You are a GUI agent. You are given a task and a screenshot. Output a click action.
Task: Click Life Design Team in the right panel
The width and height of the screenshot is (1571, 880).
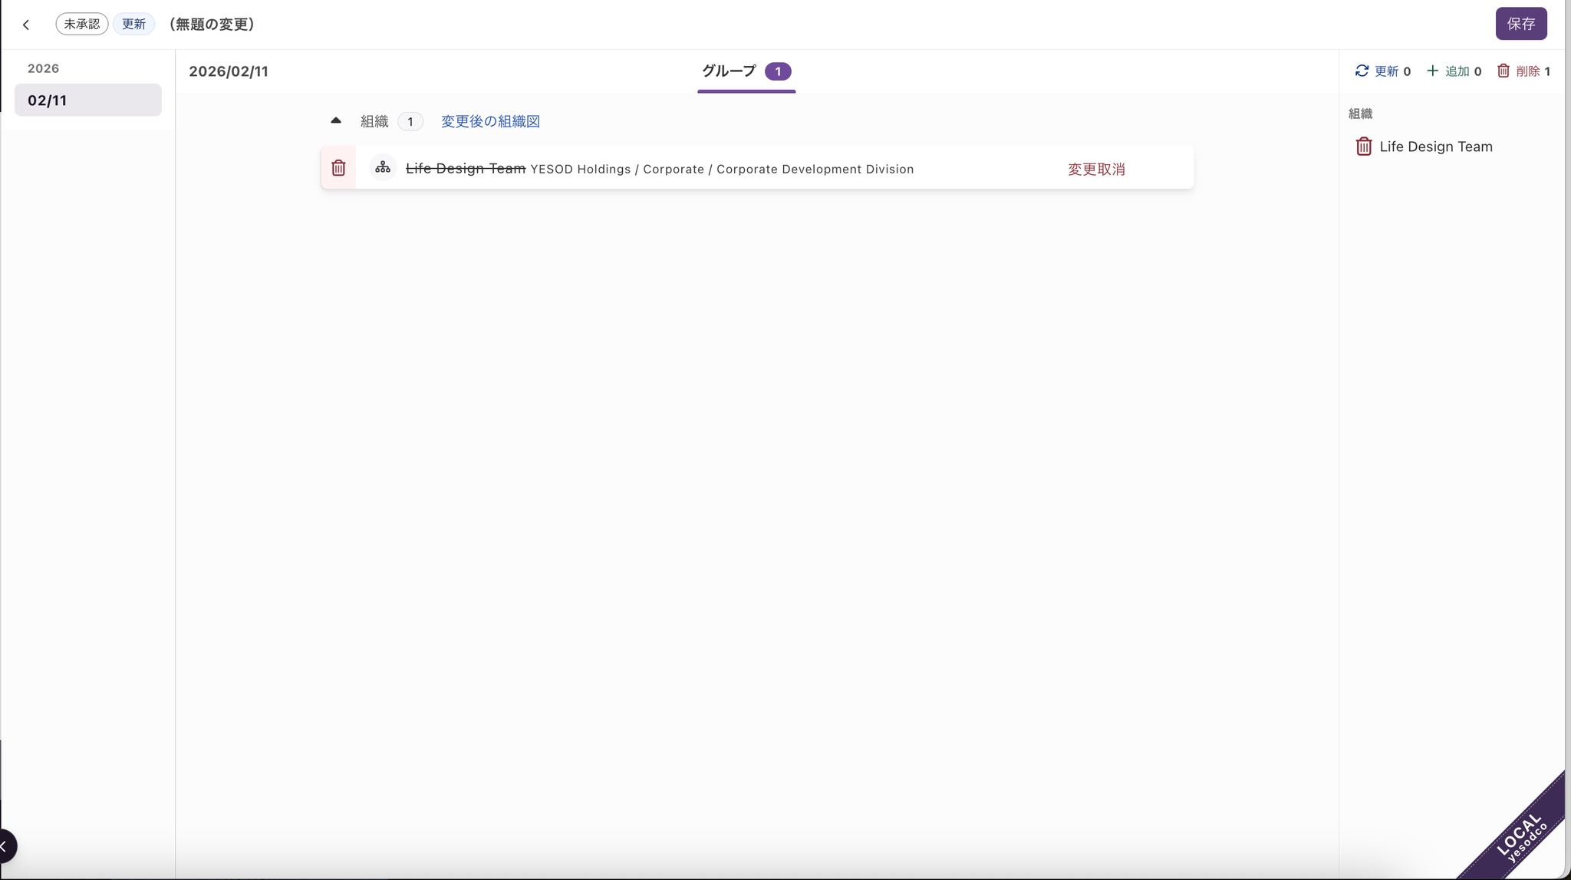coord(1435,147)
